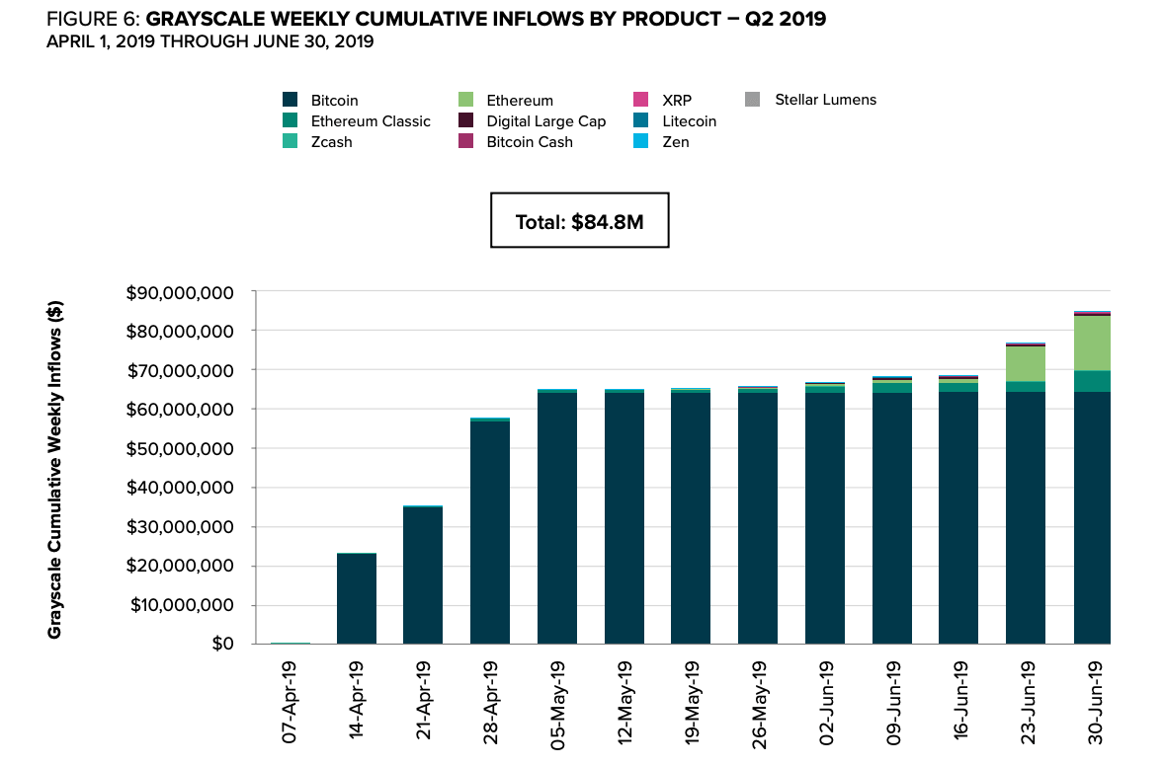Click the "26-May-19" x-axis date label
1164x766 pixels.
[x=759, y=705]
